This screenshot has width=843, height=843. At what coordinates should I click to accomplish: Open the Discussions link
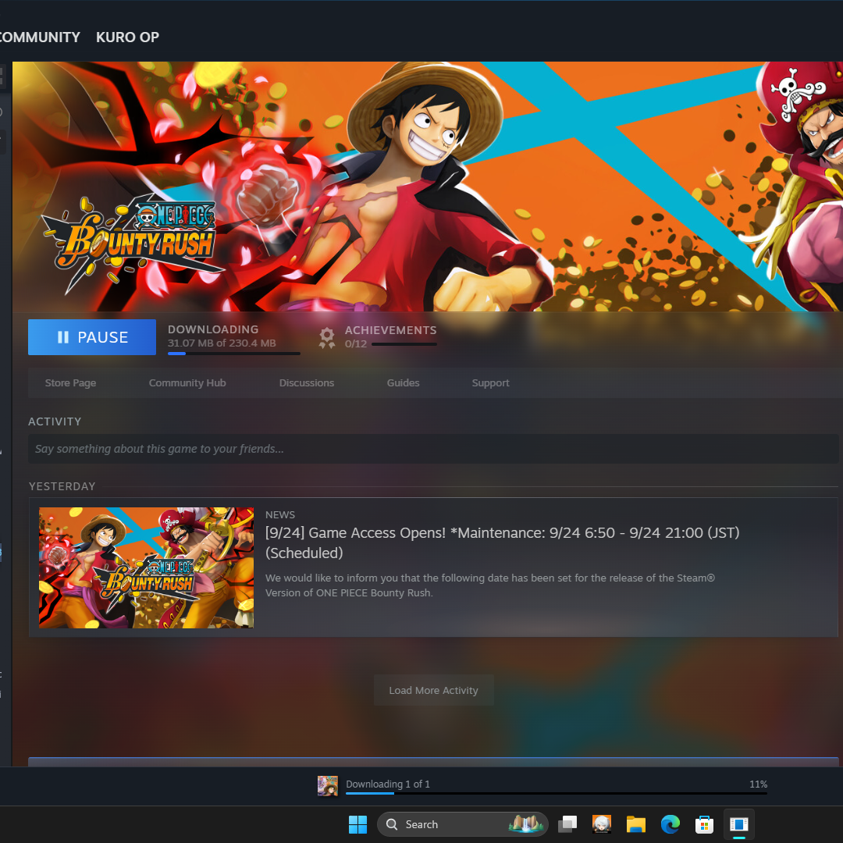point(307,383)
